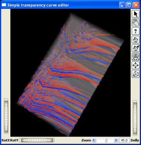Activate the seek crosshair tool
Screen dimensions: 141x145
(x=136, y=65)
